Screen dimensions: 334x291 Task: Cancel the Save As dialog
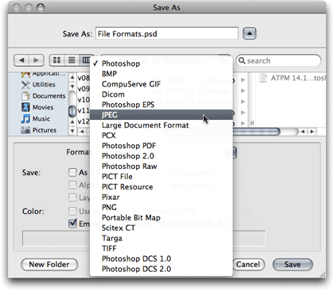tap(248, 265)
